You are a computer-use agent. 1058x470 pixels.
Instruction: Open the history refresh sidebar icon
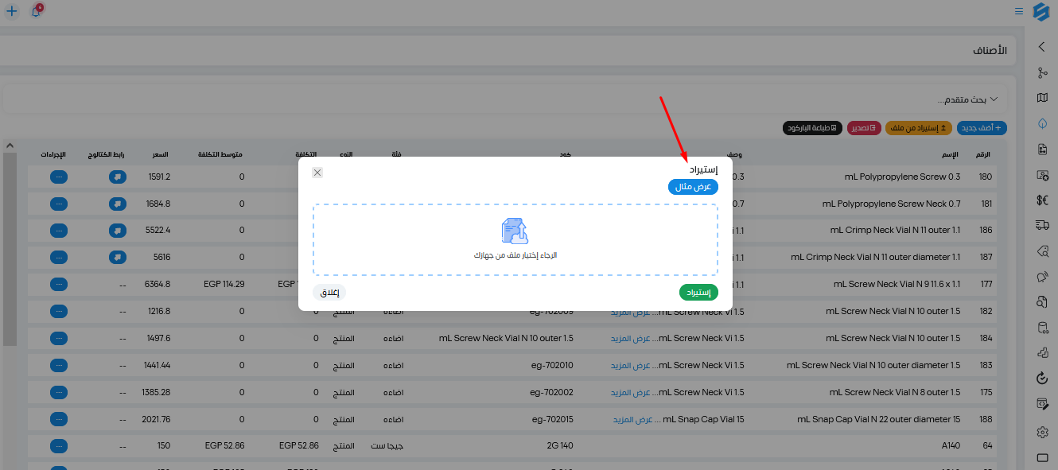click(x=1042, y=378)
